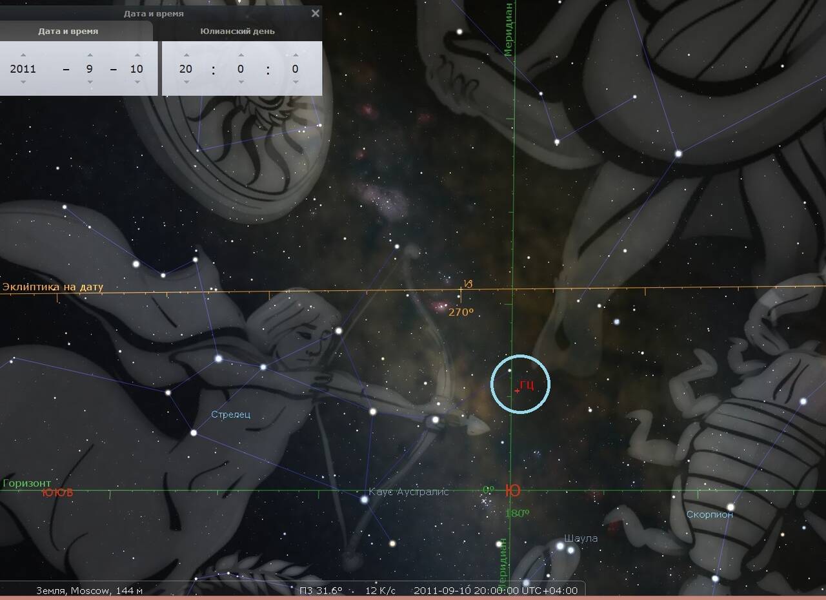Viewport: 826px width, 600px height.
Task: Decrement the seconds field down arrow
Action: [295, 82]
